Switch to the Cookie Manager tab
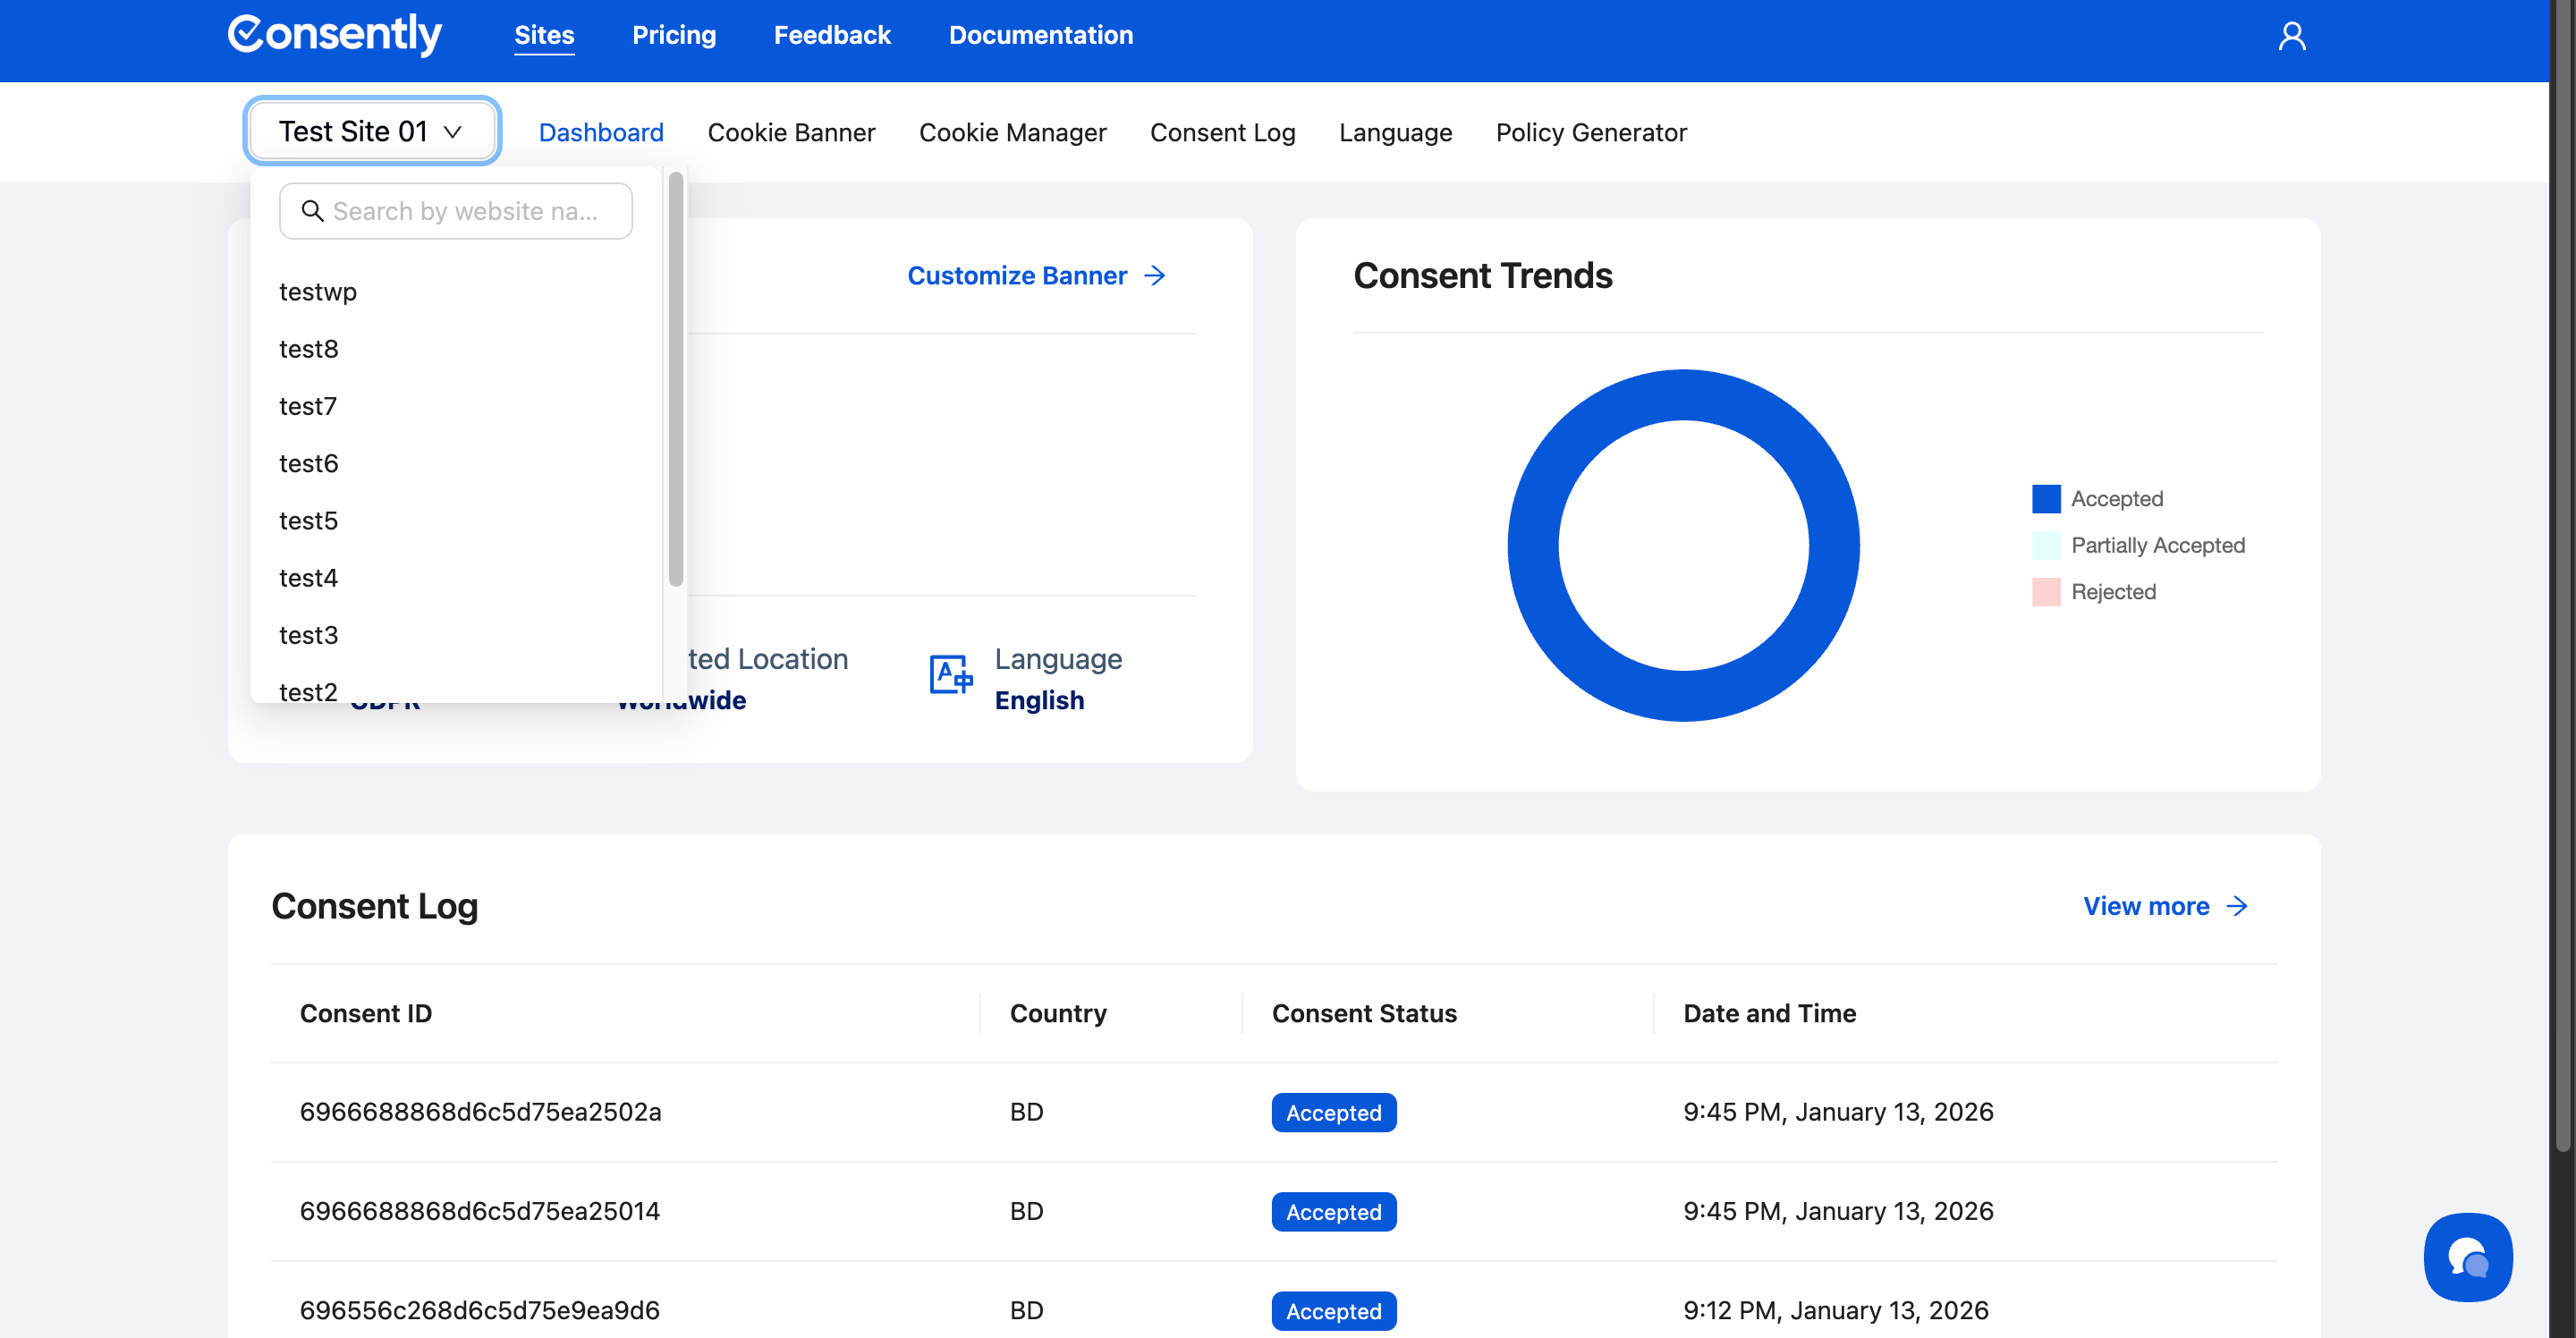Image resolution: width=2576 pixels, height=1338 pixels. tap(1012, 132)
